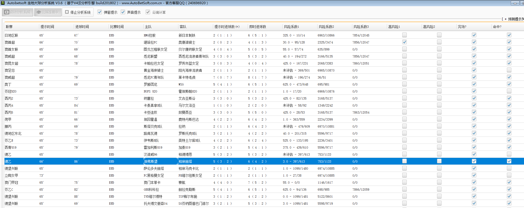Click the cloud icon on 云端连接中
This screenshot has width=524, height=208.
pos(39,12)
